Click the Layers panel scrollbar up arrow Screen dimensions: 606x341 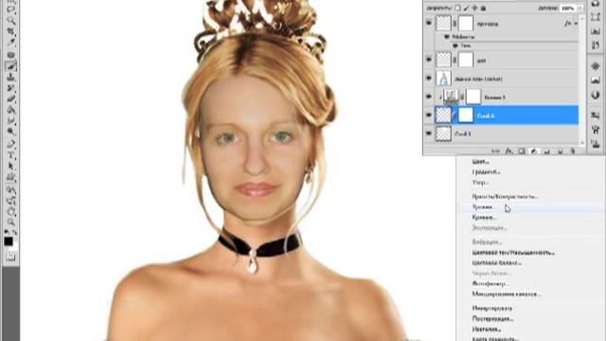(x=582, y=18)
